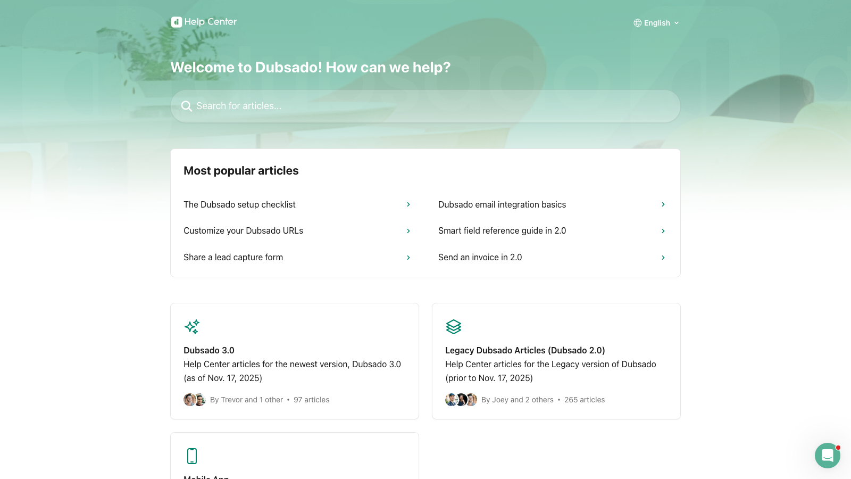Click the Dubsado Help Center logo
The image size is (851, 479).
click(204, 22)
